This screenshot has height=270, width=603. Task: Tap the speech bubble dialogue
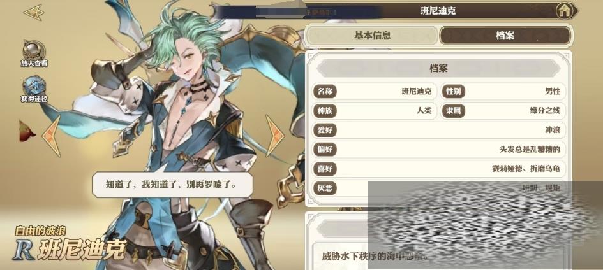pyautogui.click(x=172, y=185)
